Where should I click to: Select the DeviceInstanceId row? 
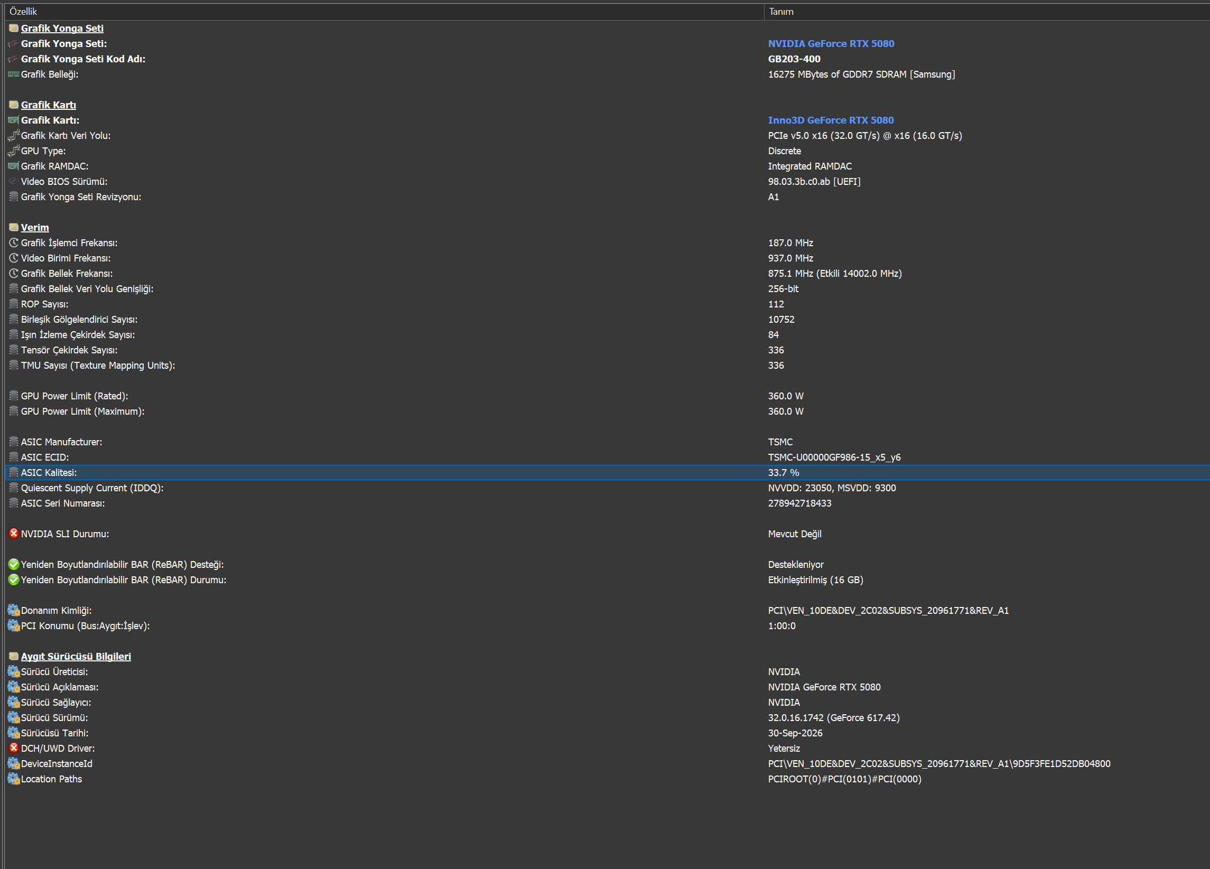point(607,763)
